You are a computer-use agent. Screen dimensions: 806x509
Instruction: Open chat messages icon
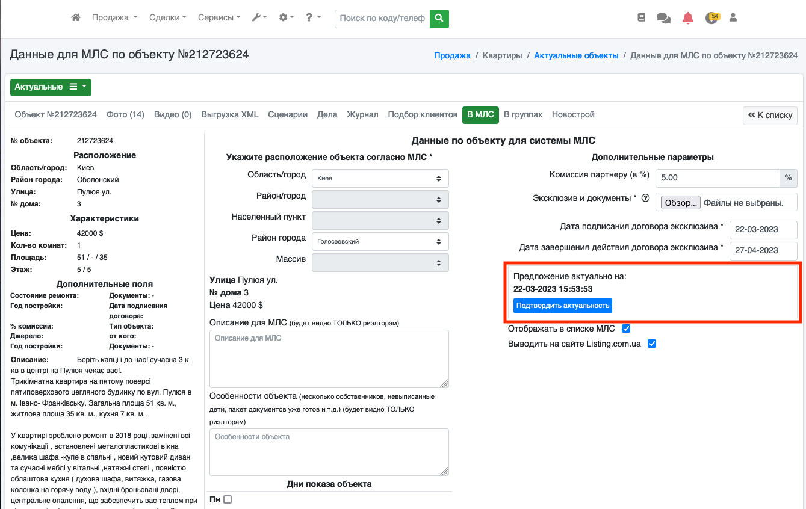pyautogui.click(x=663, y=18)
